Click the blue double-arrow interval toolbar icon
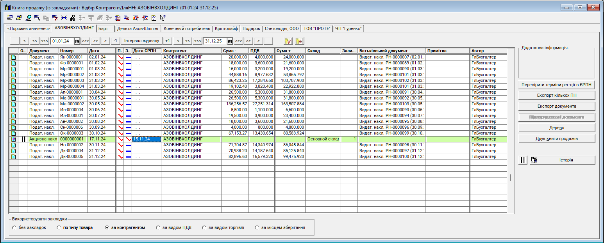 64,18
